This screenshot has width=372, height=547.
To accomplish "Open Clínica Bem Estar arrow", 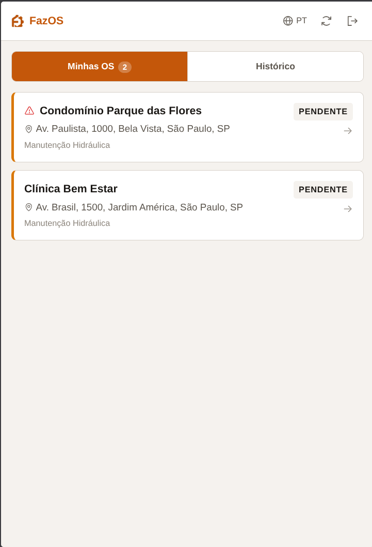I will 348,209.
